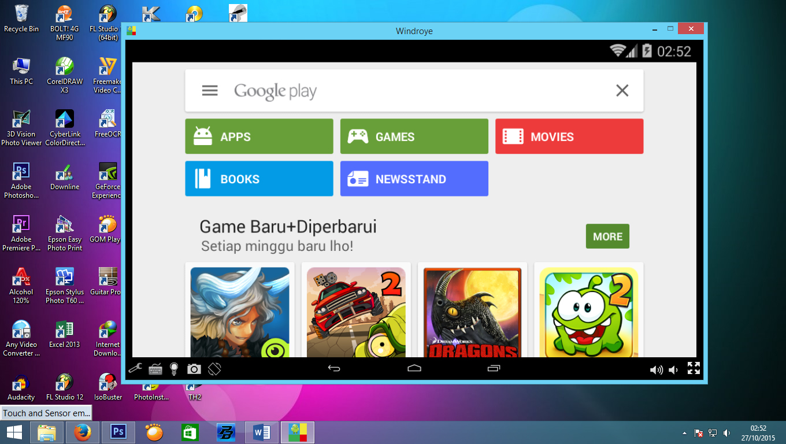Take a screenshot using the camera icon

pyautogui.click(x=194, y=368)
